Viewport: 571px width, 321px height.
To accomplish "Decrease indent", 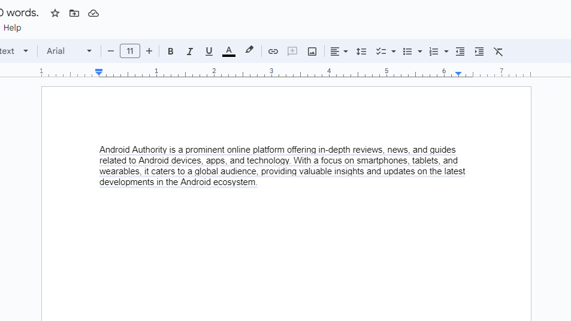I will pos(460,52).
